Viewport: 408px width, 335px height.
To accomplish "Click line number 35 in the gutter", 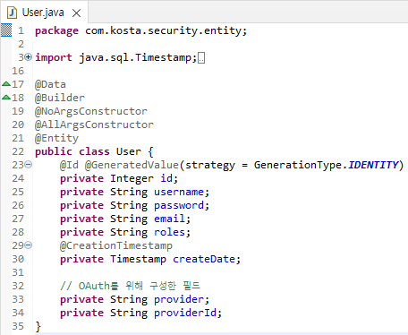I will pyautogui.click(x=18, y=326).
